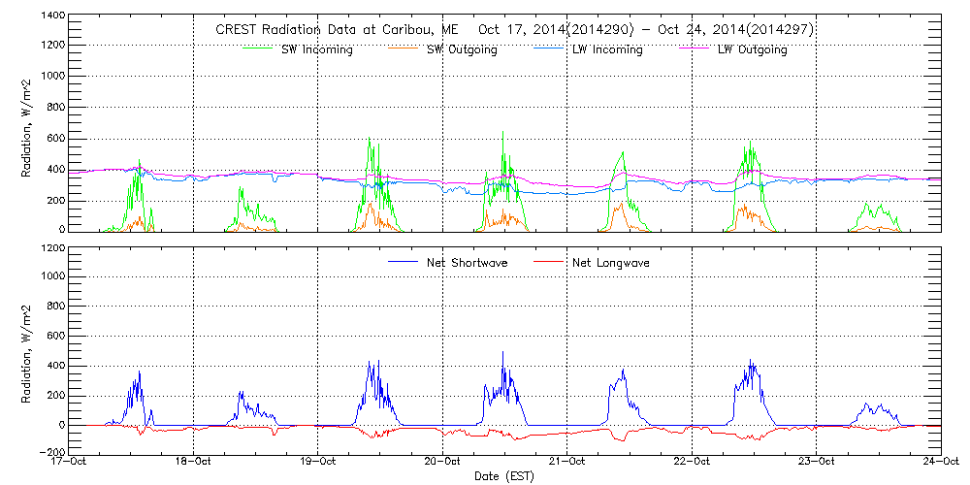
Task: Click the -200 y-axis tick value
Action: tap(50, 452)
